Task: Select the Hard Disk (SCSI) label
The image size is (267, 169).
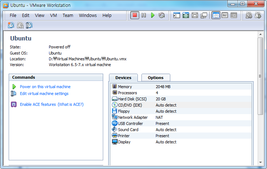Action: [x=132, y=99]
